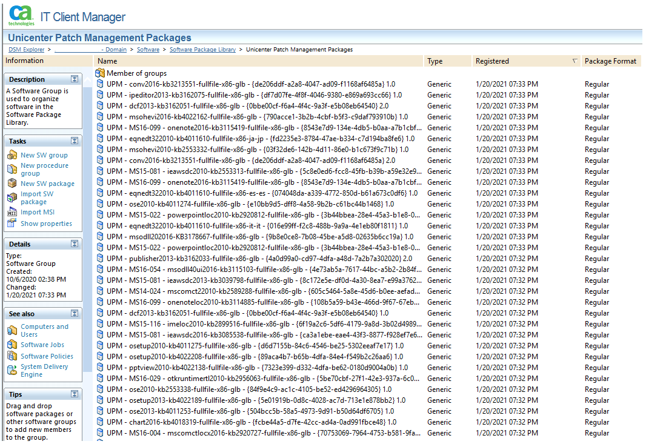This screenshot has width=646, height=444.
Task: Open the Member of groups row
Action: click(368, 73)
